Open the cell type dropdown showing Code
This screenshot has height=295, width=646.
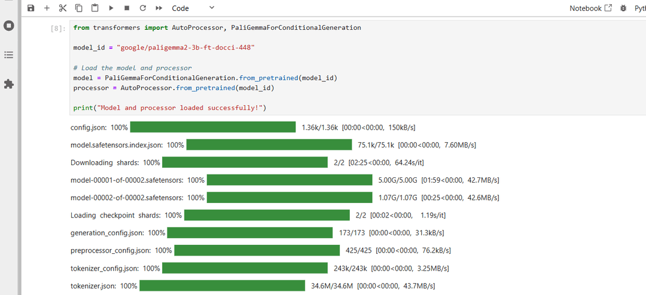click(193, 8)
